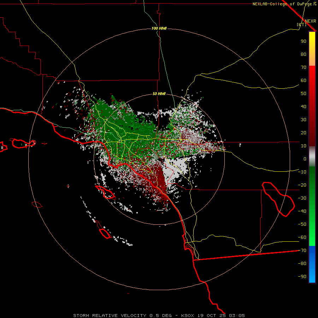Click the -80 value on the velocity scale
The width and height of the screenshot is (318, 318).
(x=302, y=264)
